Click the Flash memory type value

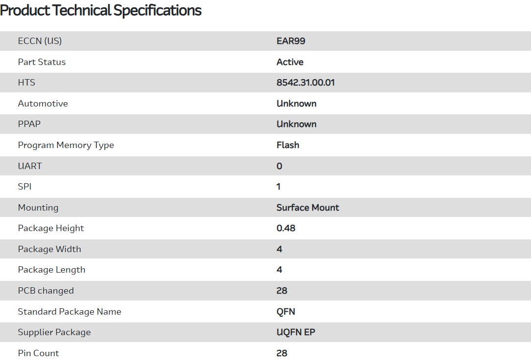288,145
